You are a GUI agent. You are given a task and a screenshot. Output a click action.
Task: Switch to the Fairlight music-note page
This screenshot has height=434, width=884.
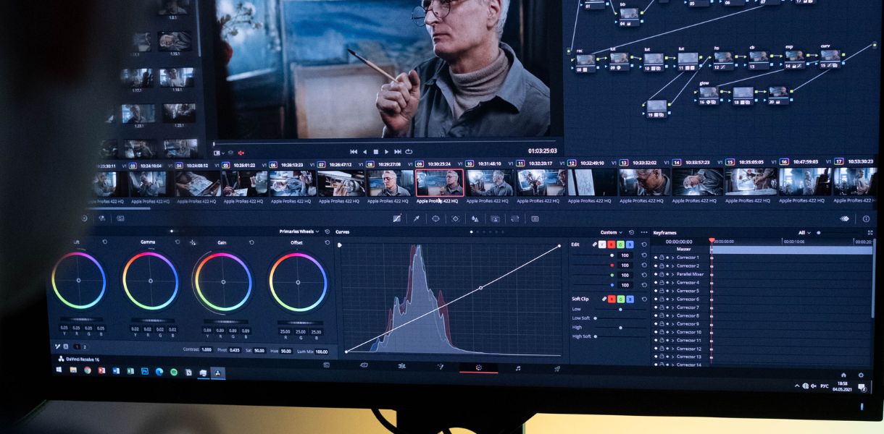click(x=517, y=368)
